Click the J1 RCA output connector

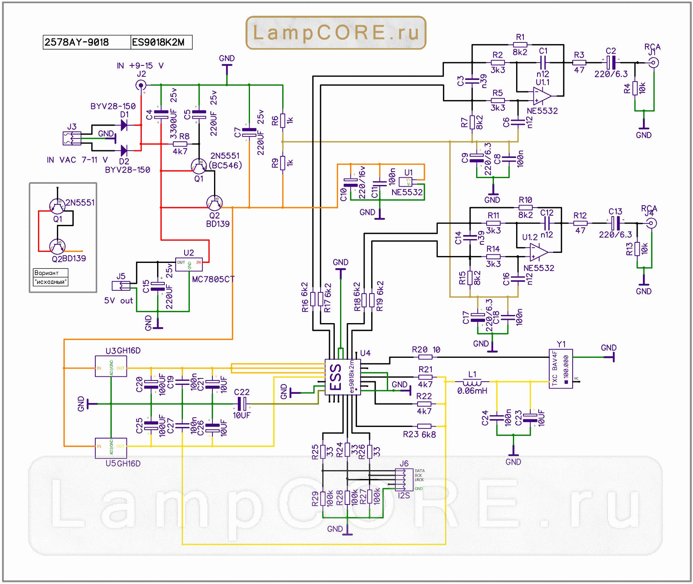[653, 63]
